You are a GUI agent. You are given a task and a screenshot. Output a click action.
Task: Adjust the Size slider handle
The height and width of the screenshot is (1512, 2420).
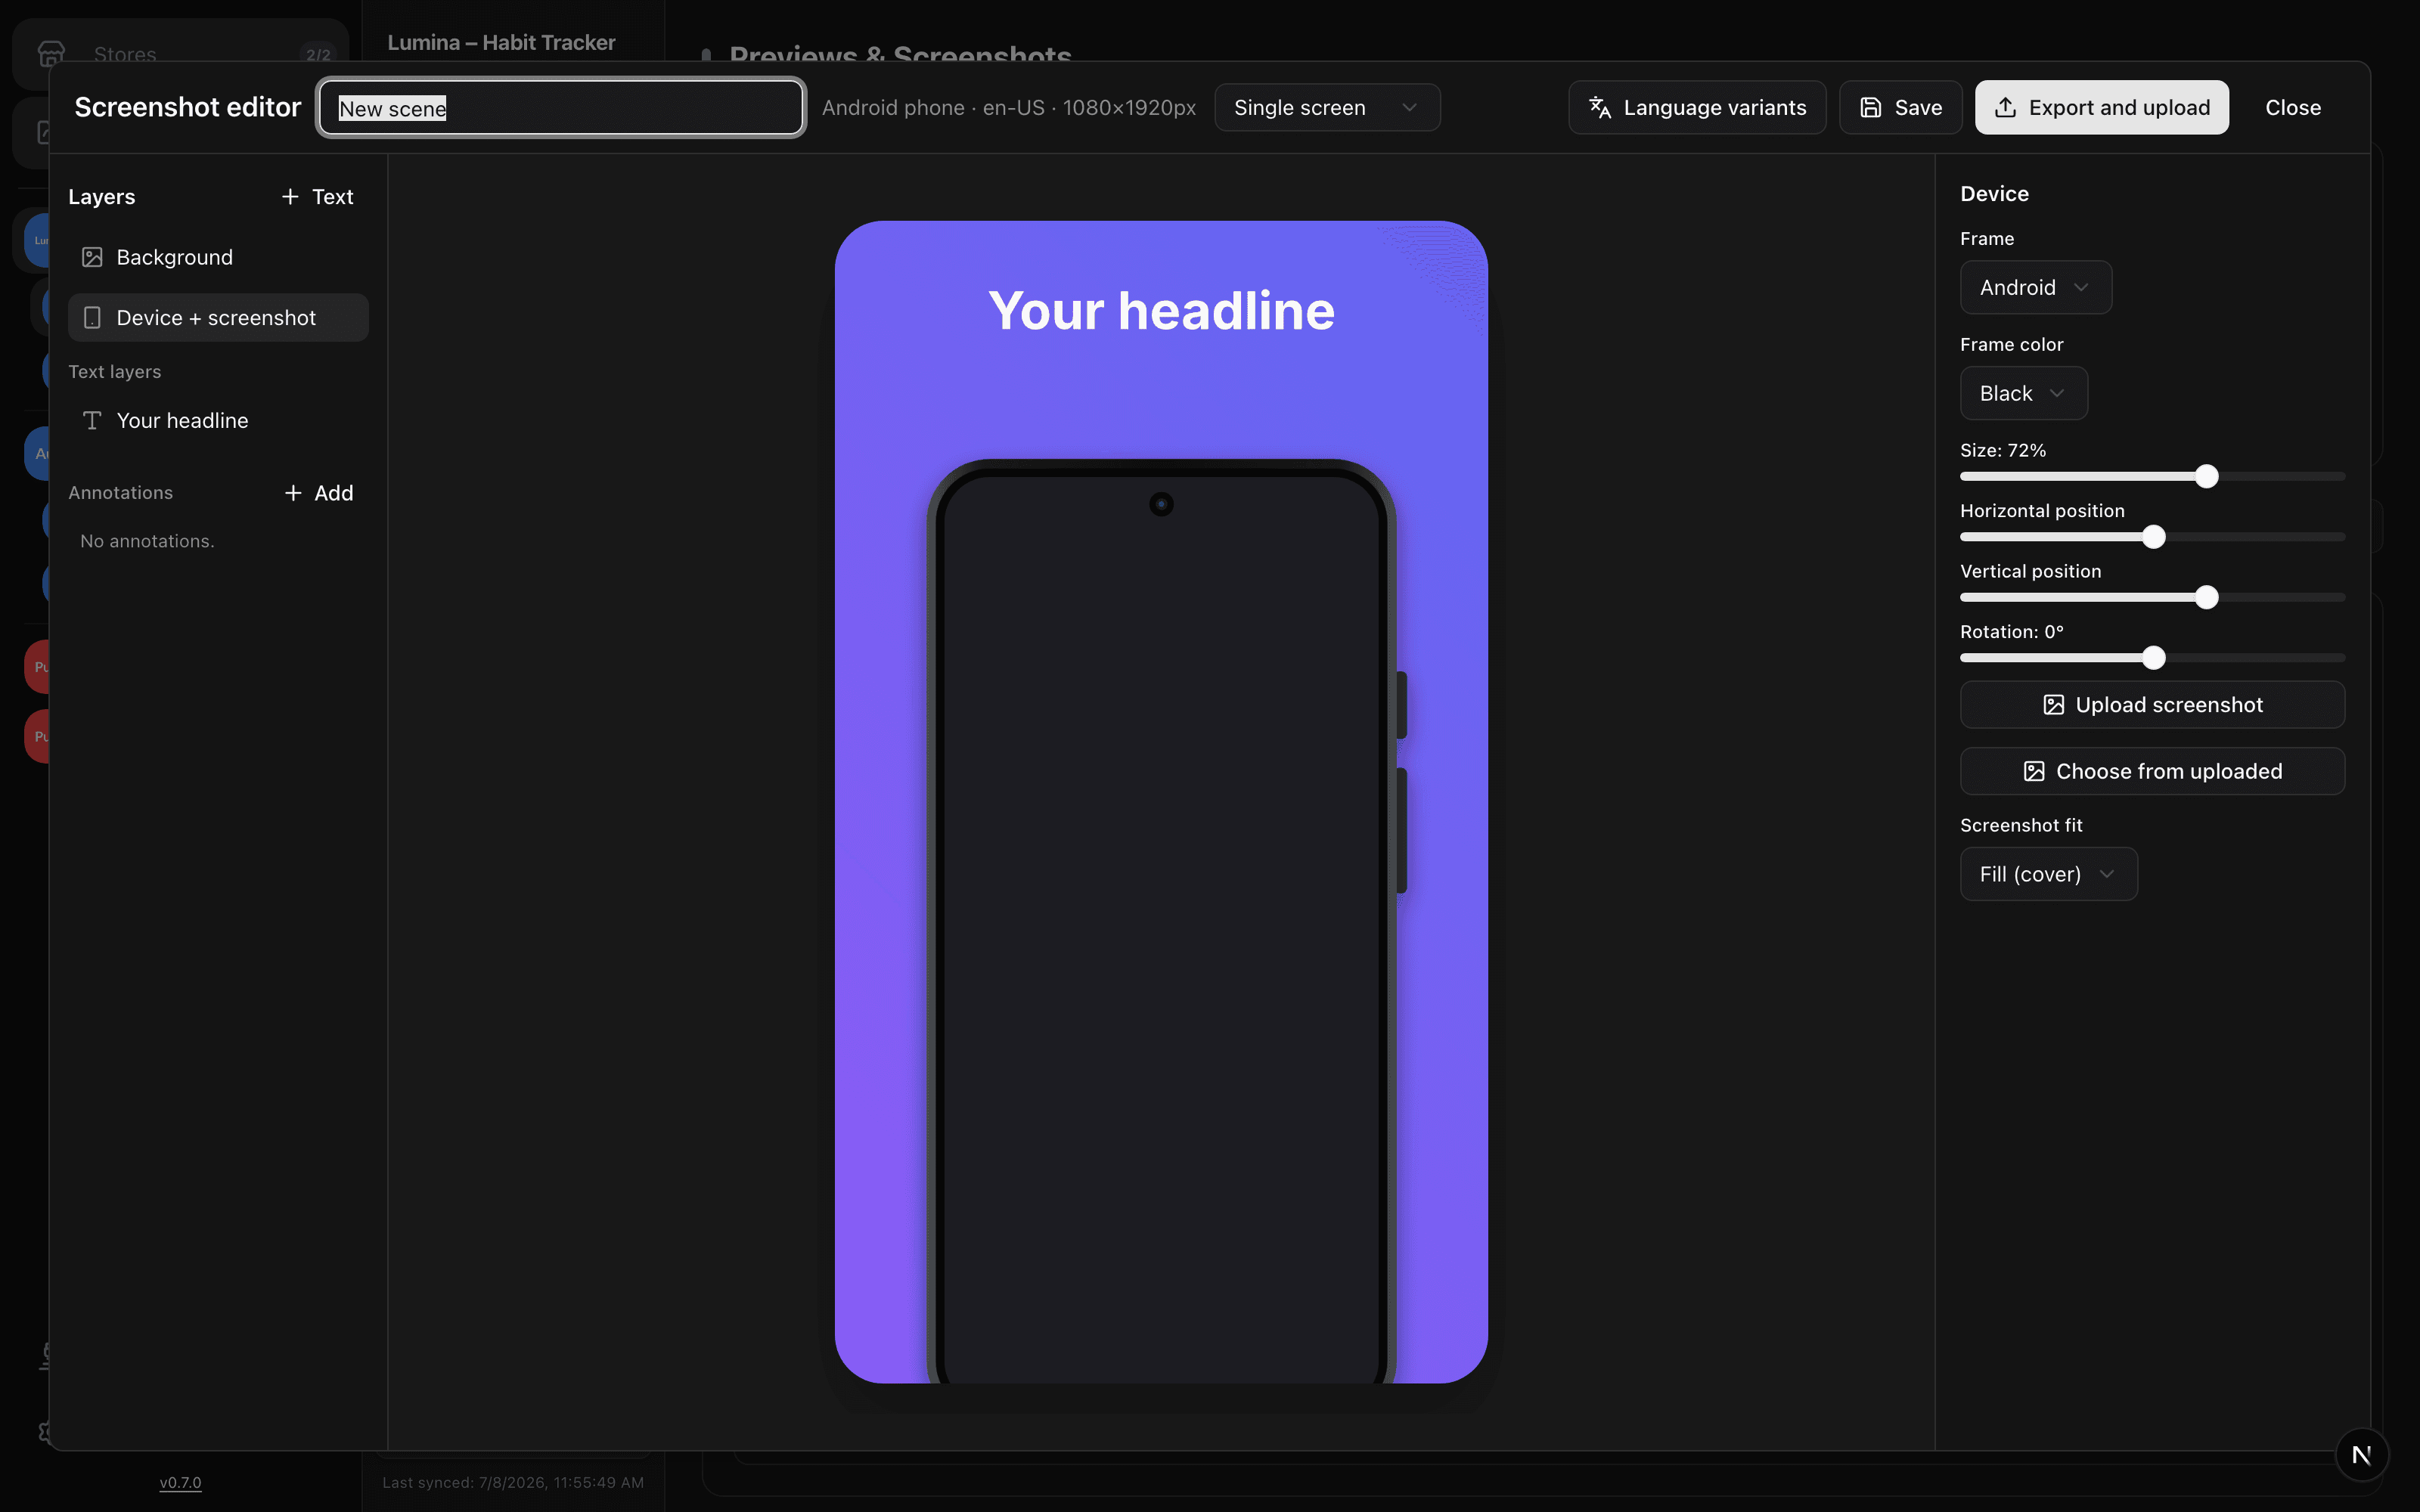(2207, 476)
